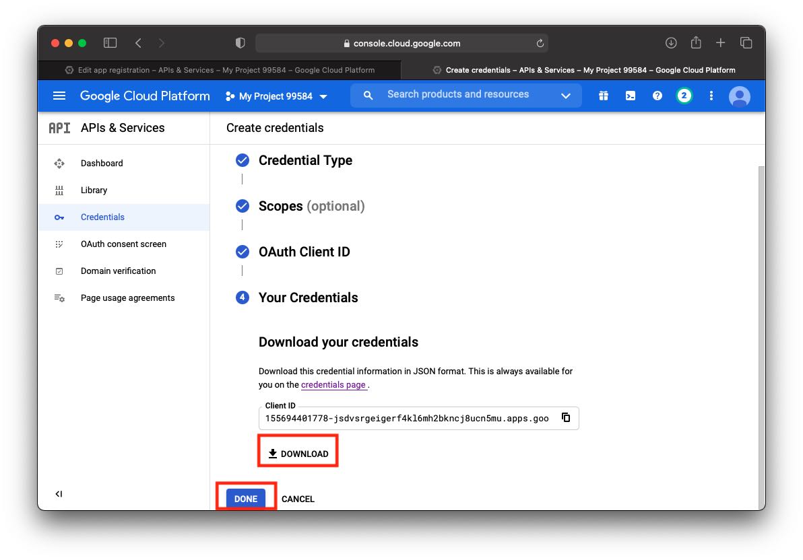Select Credentials in the sidebar
Viewport: 803px width, 560px height.
click(x=123, y=217)
